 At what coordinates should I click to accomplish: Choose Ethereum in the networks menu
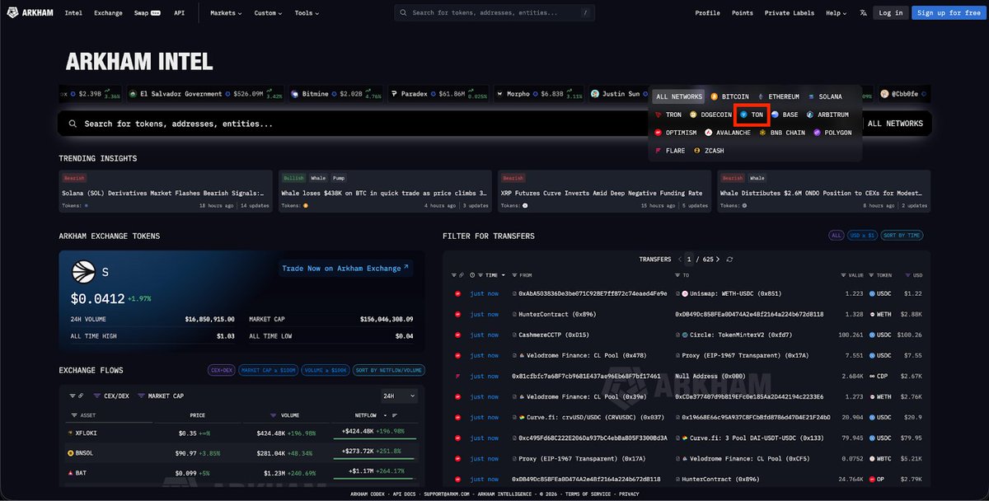pos(778,96)
